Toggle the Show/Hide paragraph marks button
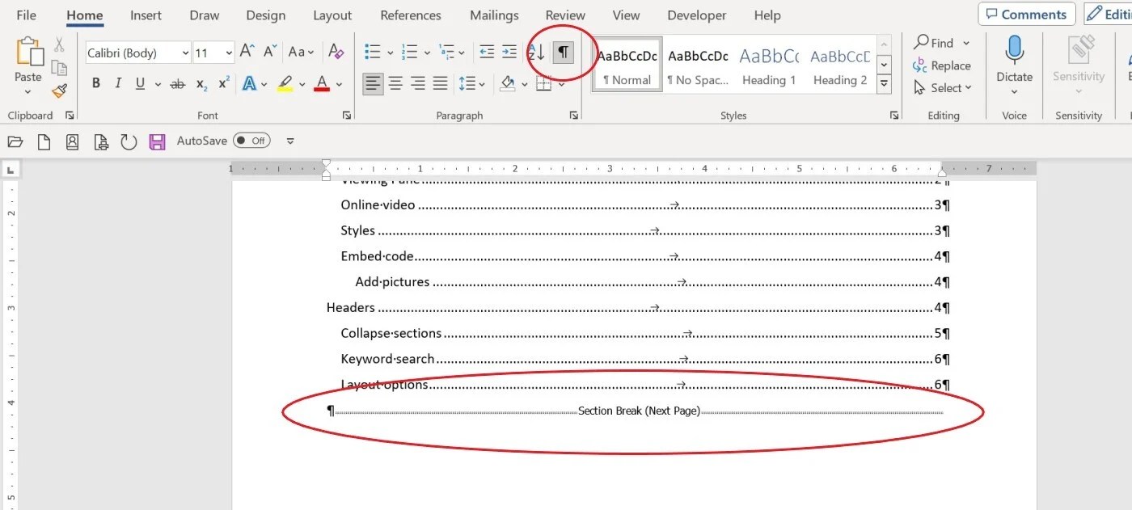This screenshot has height=510, width=1132. [564, 53]
